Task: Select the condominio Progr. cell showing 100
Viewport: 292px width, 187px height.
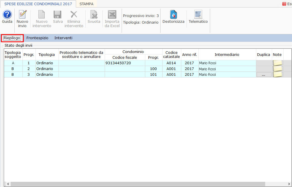Action: (x=154, y=69)
